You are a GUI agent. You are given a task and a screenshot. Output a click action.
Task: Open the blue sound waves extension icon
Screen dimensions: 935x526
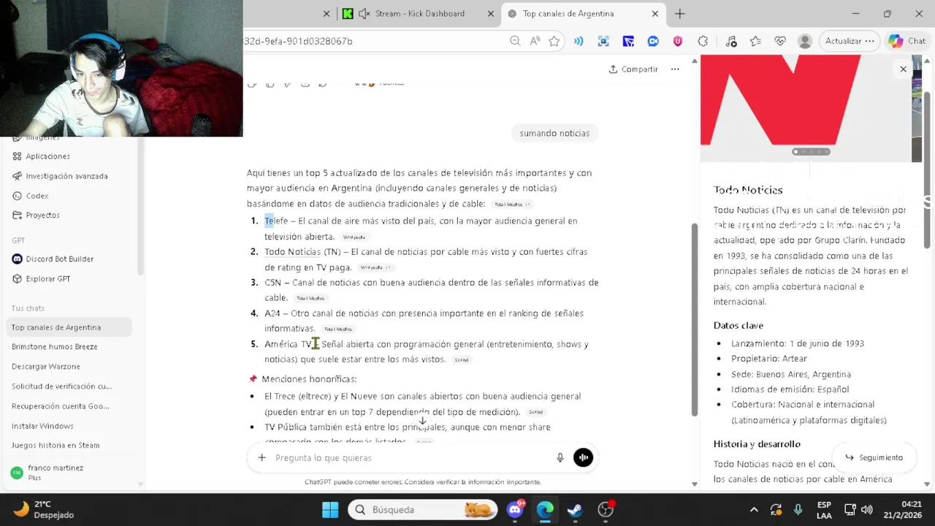tap(579, 42)
